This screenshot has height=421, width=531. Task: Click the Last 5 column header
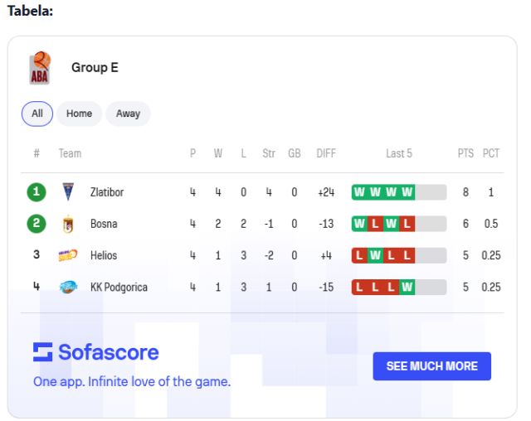click(x=399, y=153)
